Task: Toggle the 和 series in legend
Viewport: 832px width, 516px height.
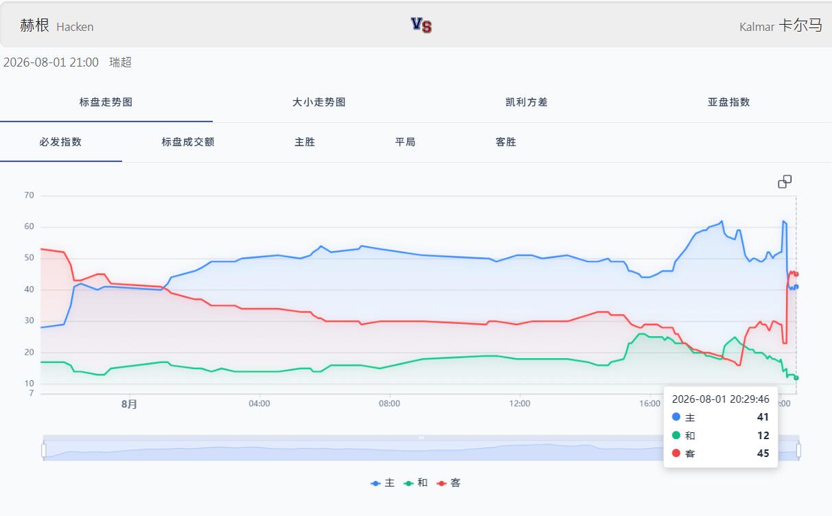Action: [415, 483]
